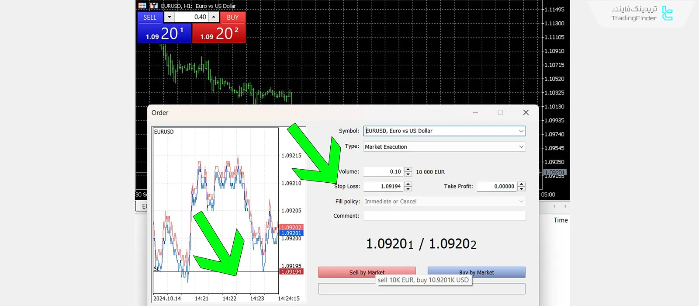This screenshot has height=306, width=699.
Task: Lower Stop Loss using the down arrow
Action: [408, 189]
